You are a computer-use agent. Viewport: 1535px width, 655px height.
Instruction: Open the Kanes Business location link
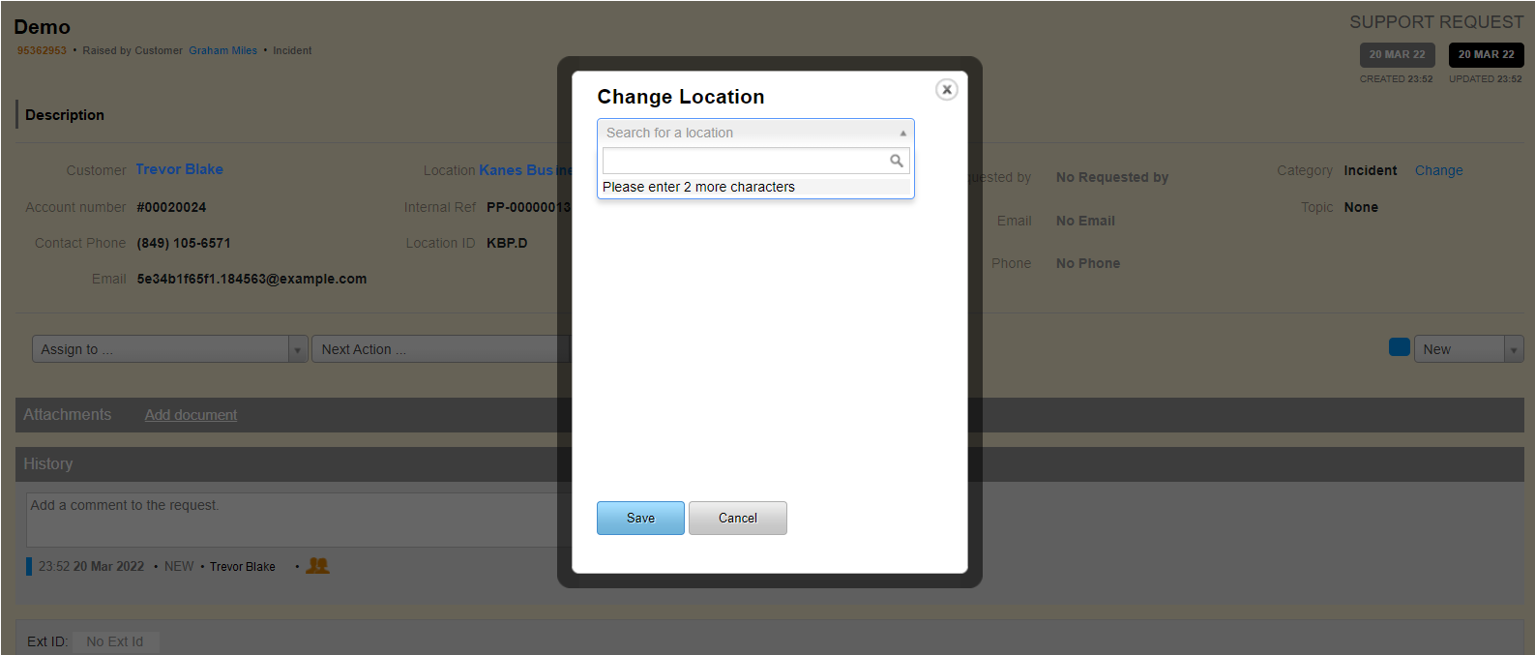point(517,170)
